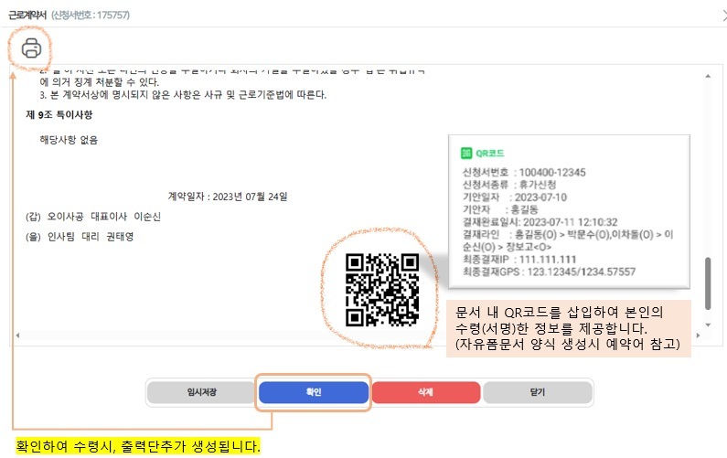Delete the document with the red 삭제 button

pyautogui.click(x=425, y=392)
